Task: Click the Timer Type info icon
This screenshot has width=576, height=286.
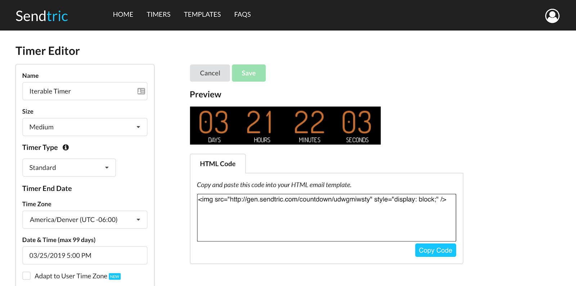Action: pyautogui.click(x=66, y=147)
